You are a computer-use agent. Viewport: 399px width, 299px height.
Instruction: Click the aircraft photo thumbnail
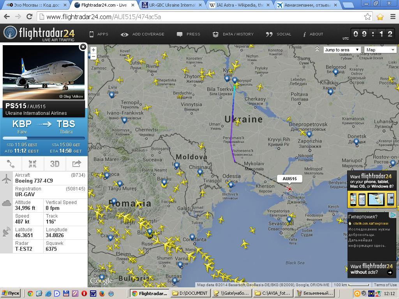[x=44, y=72]
